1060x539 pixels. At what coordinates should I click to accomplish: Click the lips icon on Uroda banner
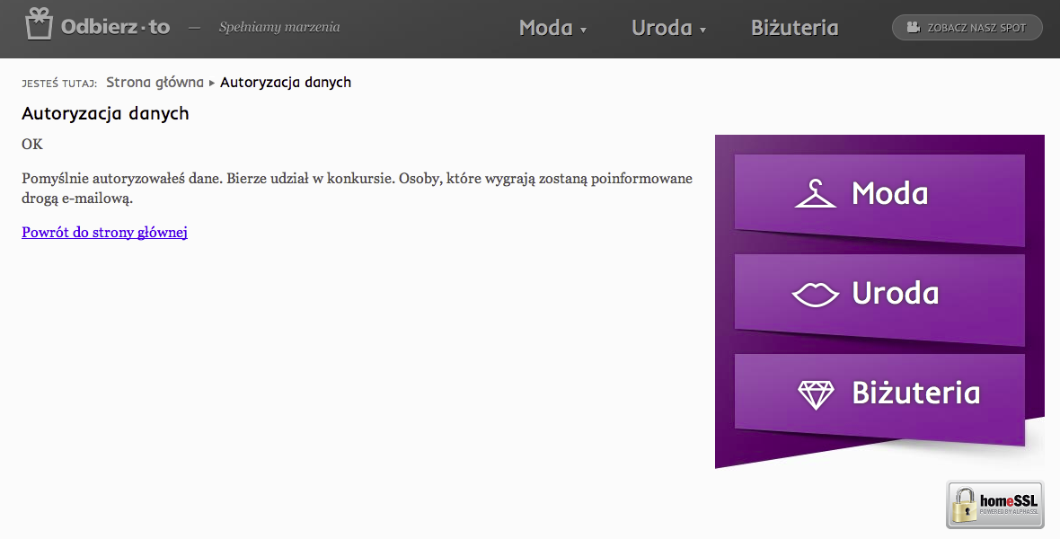tap(816, 294)
